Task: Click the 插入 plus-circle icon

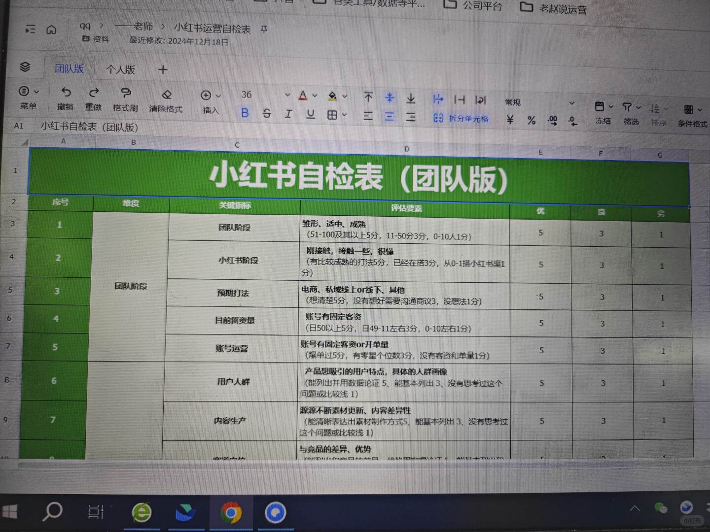Action: point(206,95)
